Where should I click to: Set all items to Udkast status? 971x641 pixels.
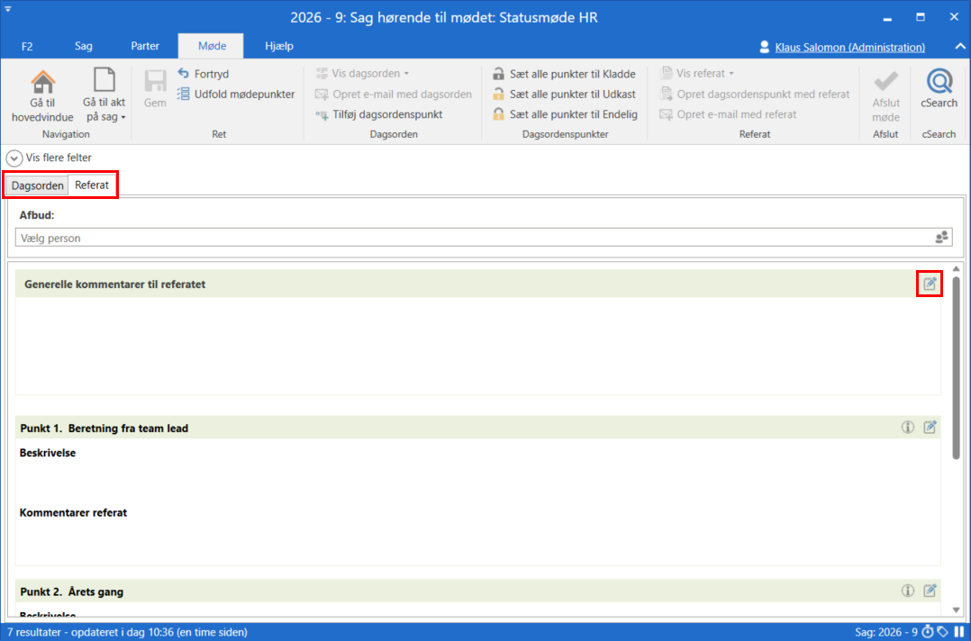564,95
